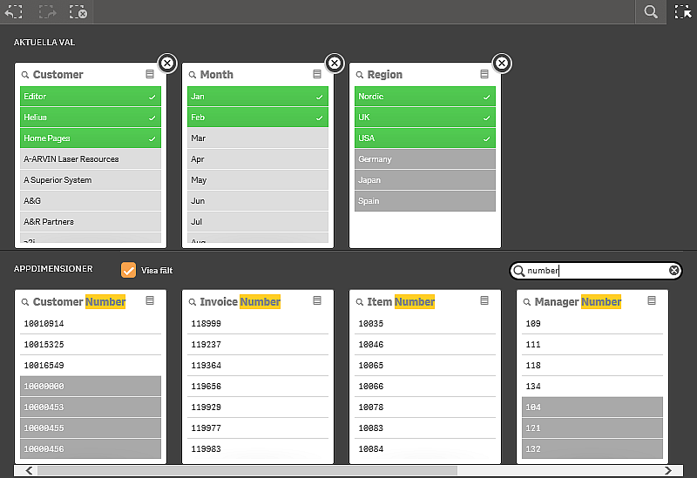Open Customer Number list menu icon

tap(150, 300)
